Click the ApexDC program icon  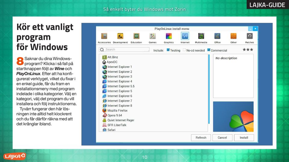click(104, 62)
